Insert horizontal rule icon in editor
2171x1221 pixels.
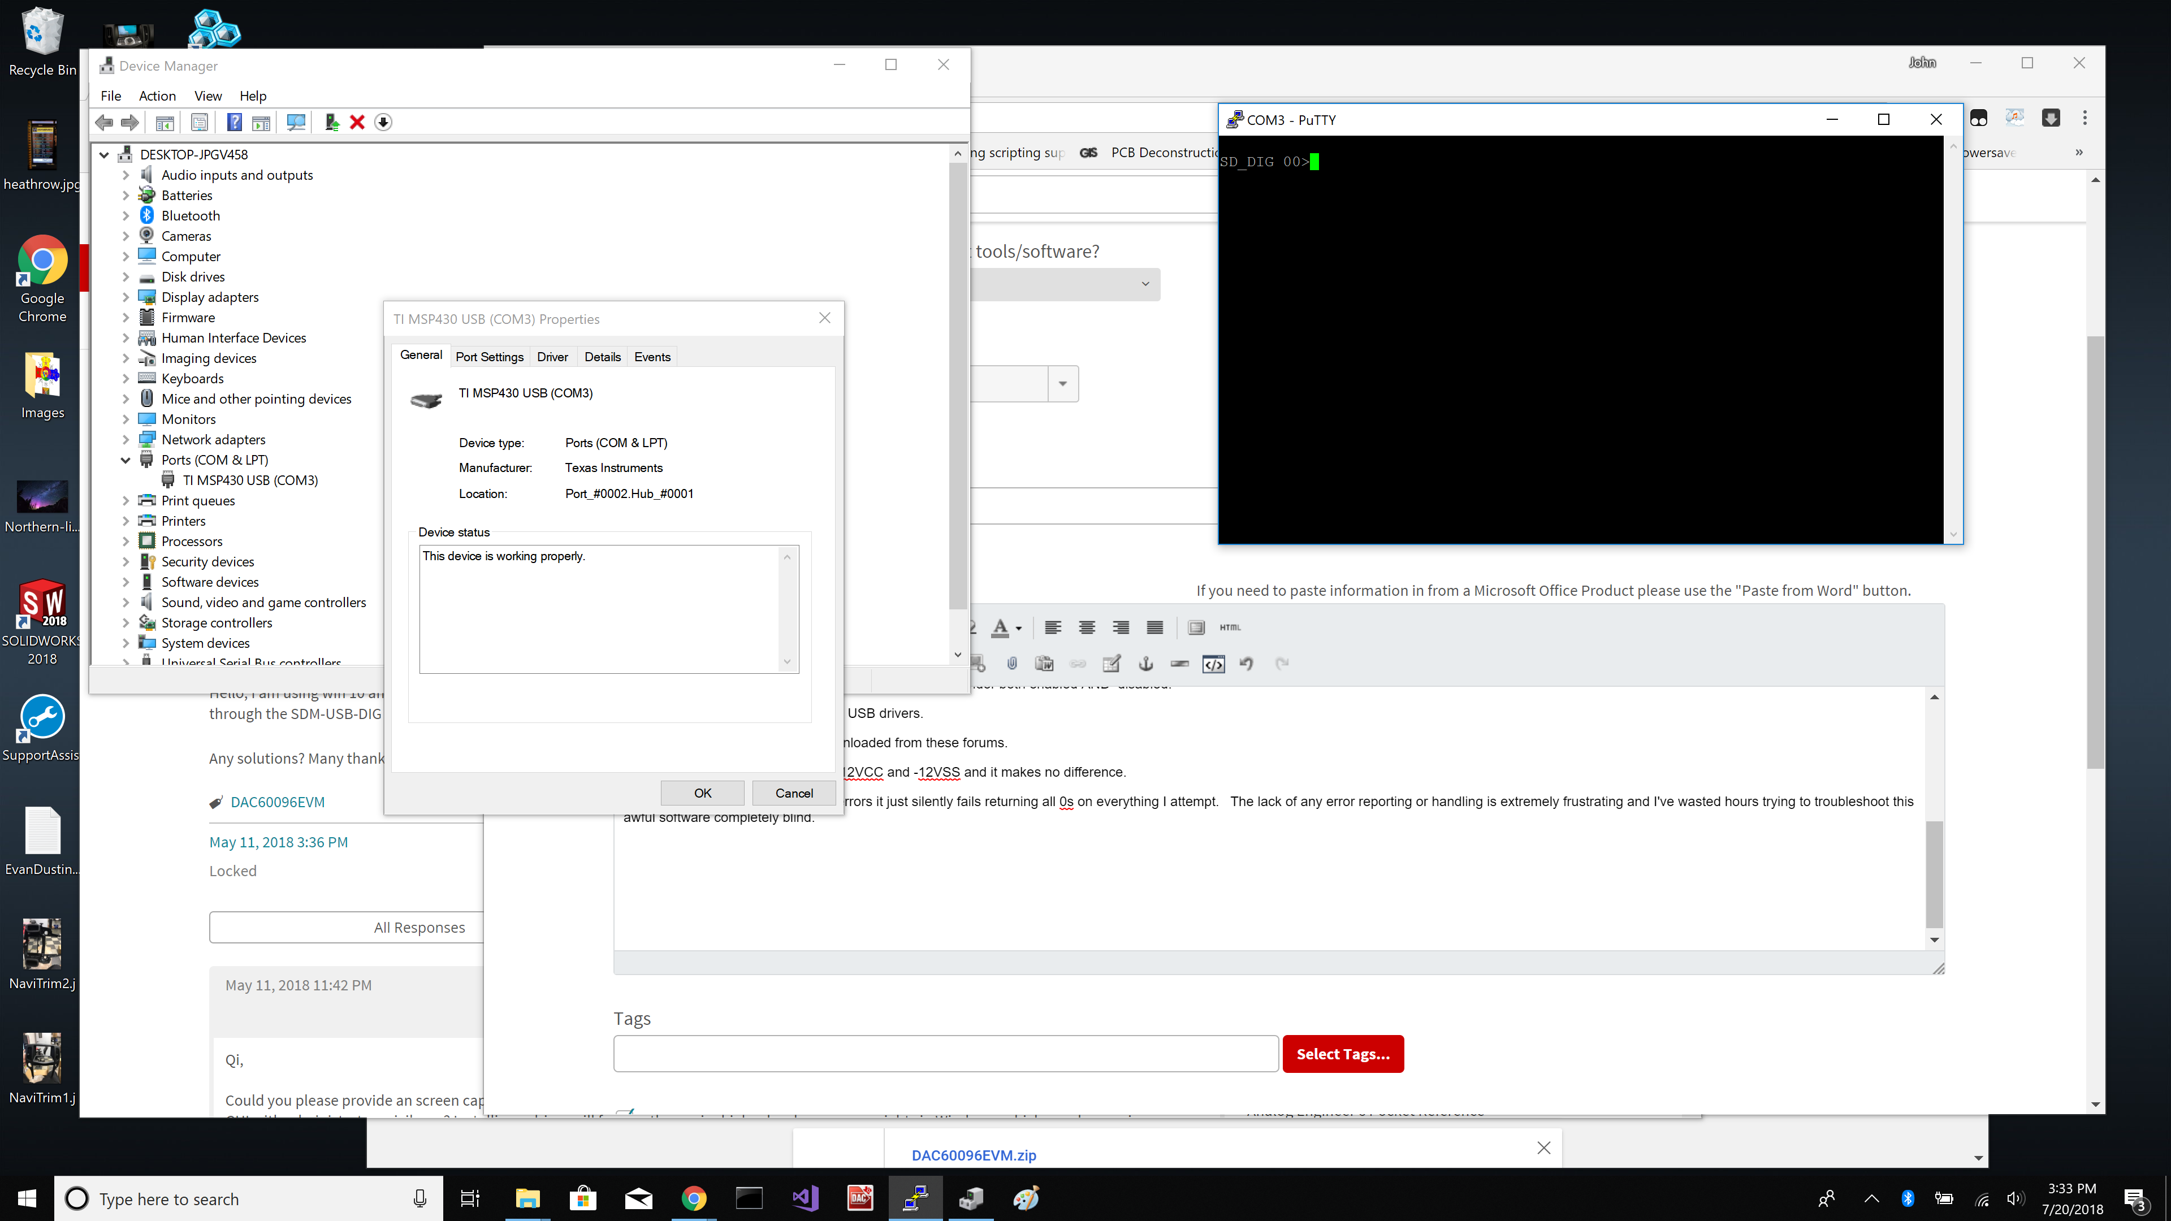1180,664
